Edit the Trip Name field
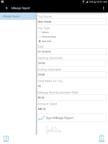 click(72, 22)
